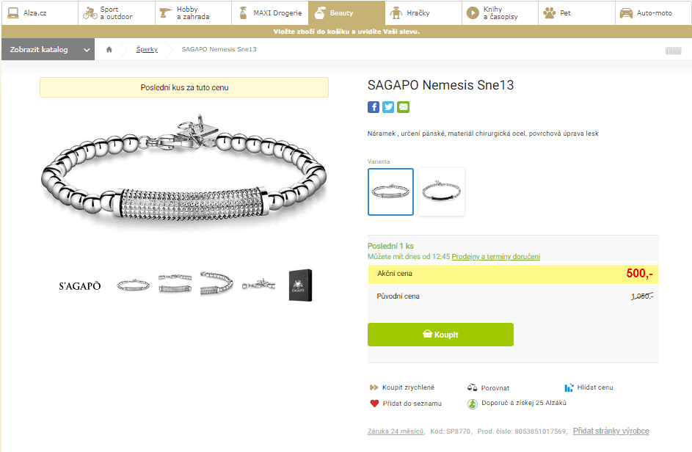Image resolution: width=692 pixels, height=452 pixels.
Task: Open the Záruka 24 měsíců link
Action: coord(395,431)
